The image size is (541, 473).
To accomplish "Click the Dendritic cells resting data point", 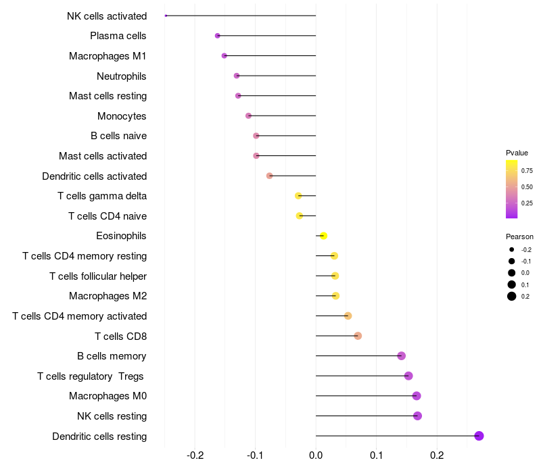I will click(x=479, y=436).
